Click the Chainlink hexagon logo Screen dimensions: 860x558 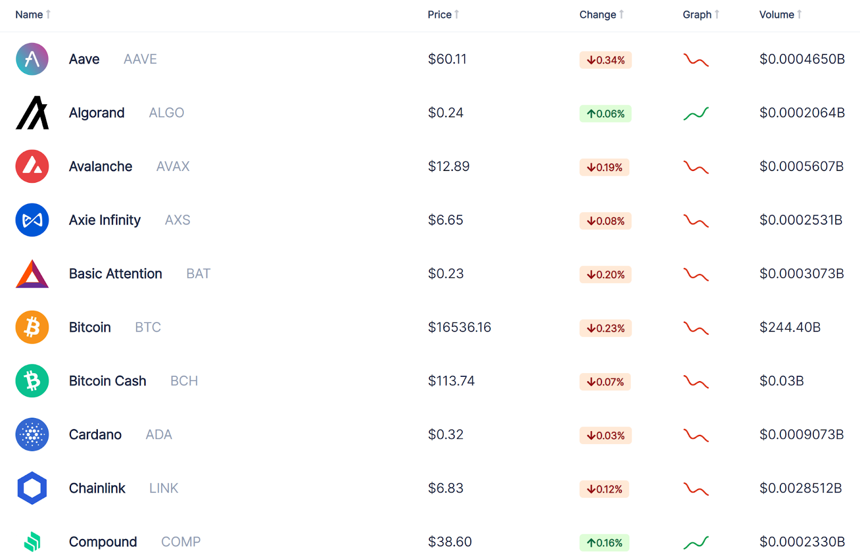point(32,488)
